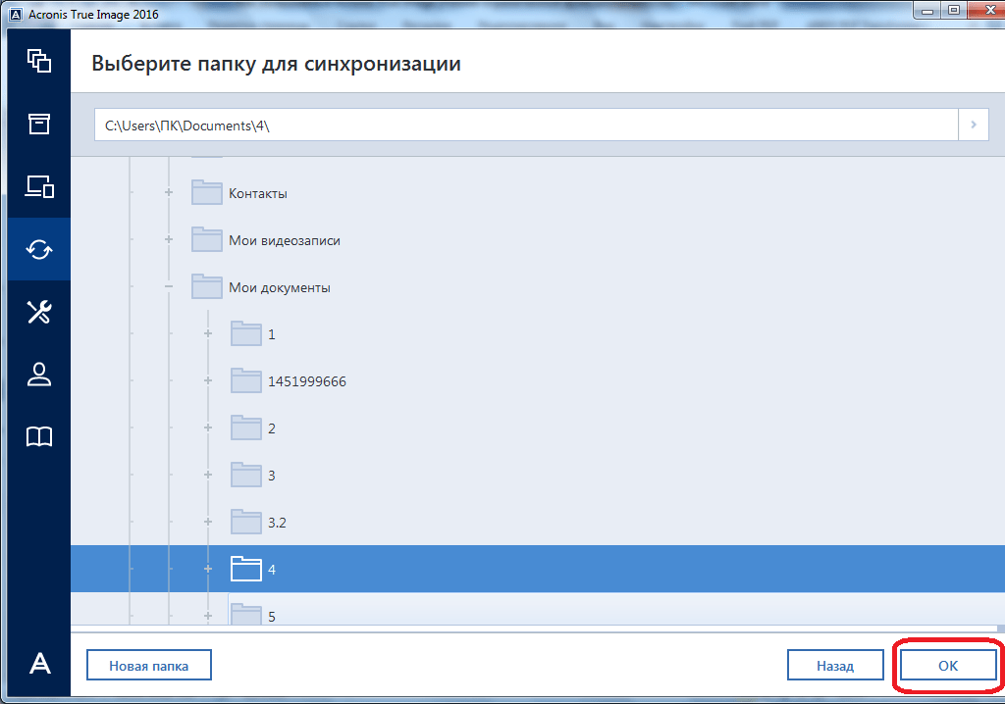Confirm selection with OK button
The height and width of the screenshot is (704, 1005).
(x=947, y=666)
